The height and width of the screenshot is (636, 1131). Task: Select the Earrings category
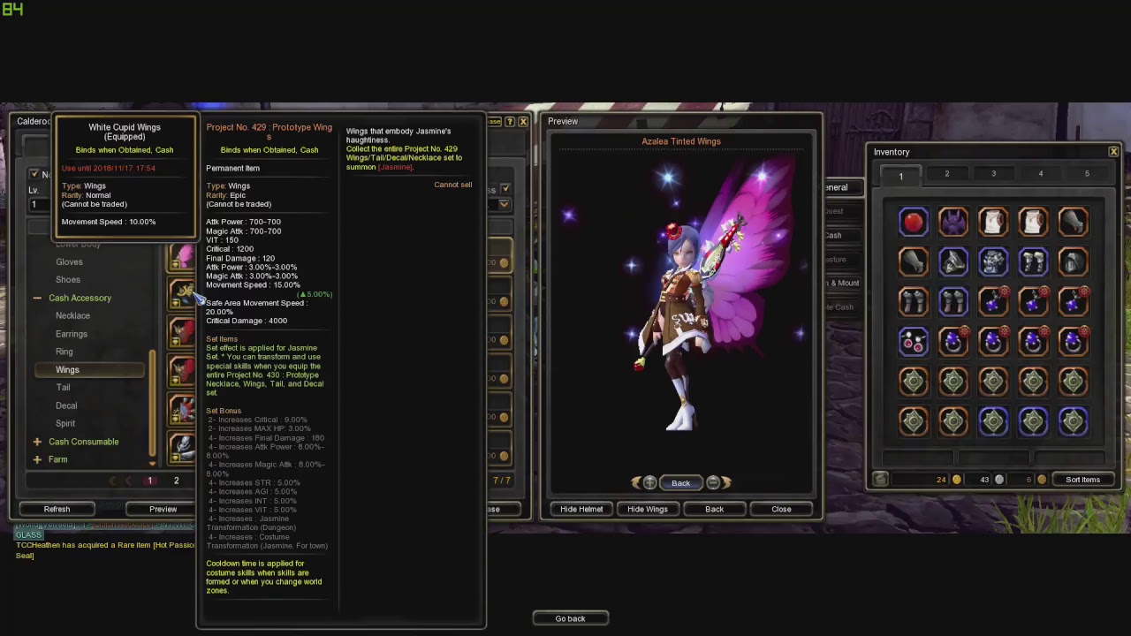pyautogui.click(x=72, y=334)
